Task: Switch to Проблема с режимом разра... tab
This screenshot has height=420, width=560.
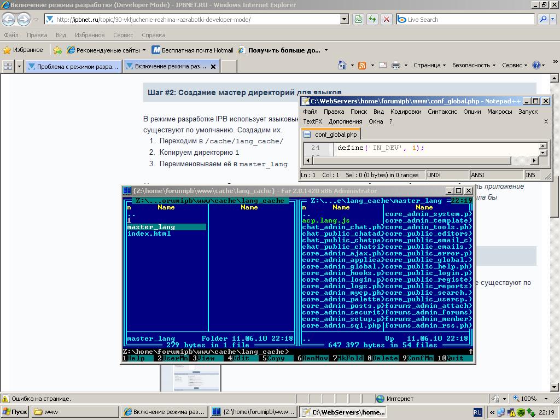Action: click(74, 66)
